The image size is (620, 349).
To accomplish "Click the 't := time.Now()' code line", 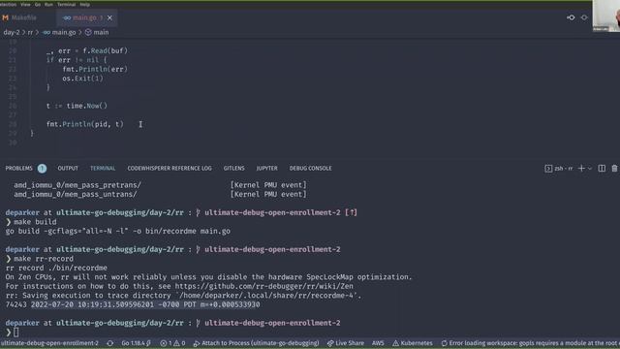I will click(77, 106).
